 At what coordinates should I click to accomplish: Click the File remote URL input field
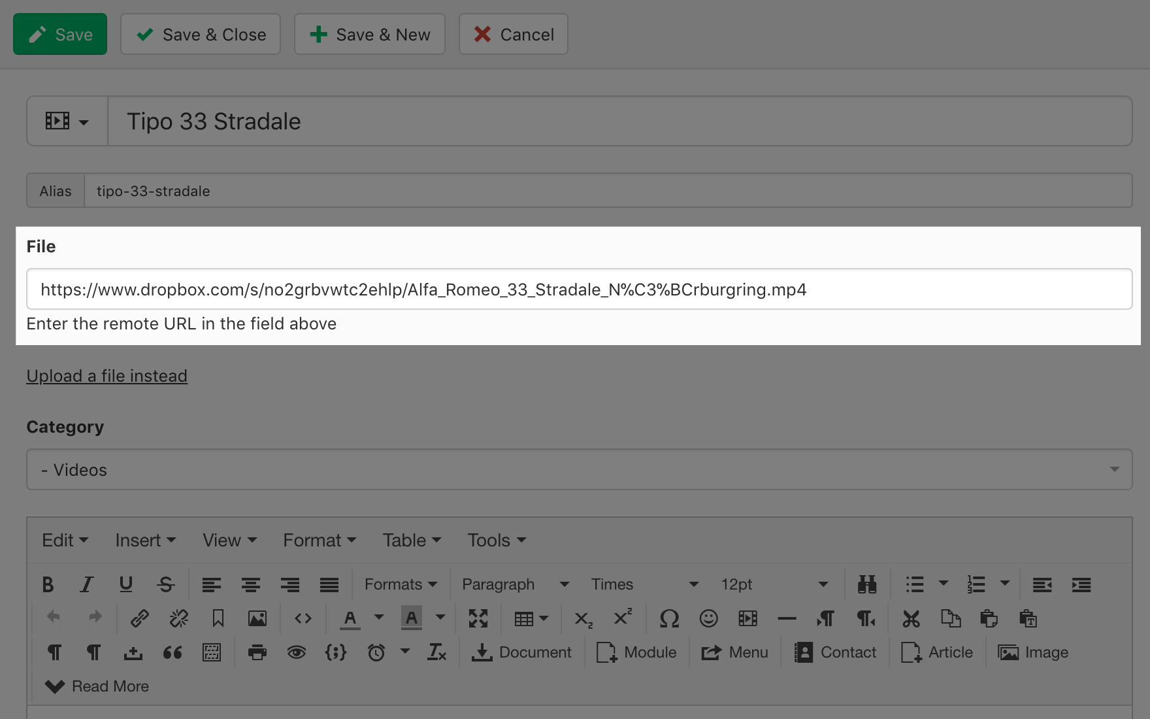(579, 290)
